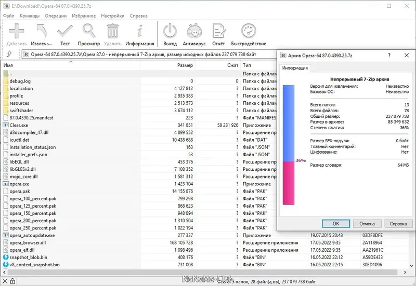416x286 pixels.
Task: Select the profile folder name
Action: click(x=16, y=96)
